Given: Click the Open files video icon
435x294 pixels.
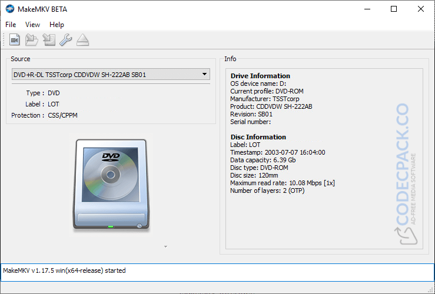Looking at the screenshot, I should point(15,39).
